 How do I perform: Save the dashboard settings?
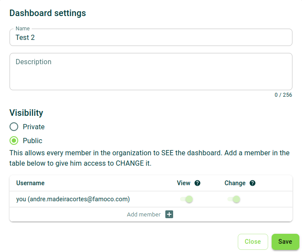coord(285,242)
